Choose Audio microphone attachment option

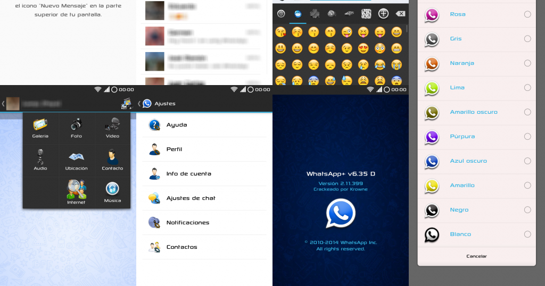click(x=40, y=160)
